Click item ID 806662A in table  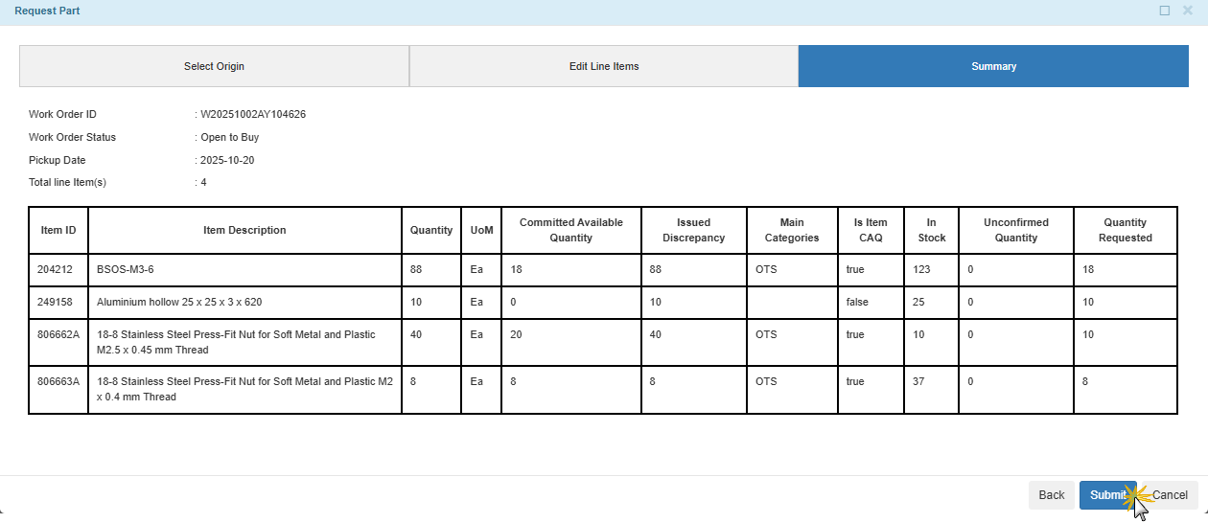[58, 335]
